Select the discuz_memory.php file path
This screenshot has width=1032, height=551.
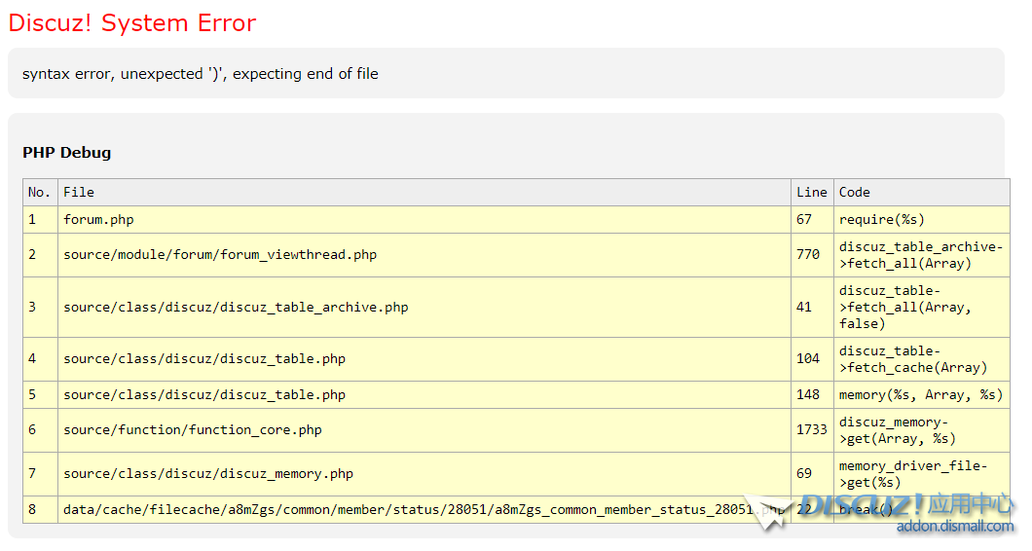tap(208, 474)
